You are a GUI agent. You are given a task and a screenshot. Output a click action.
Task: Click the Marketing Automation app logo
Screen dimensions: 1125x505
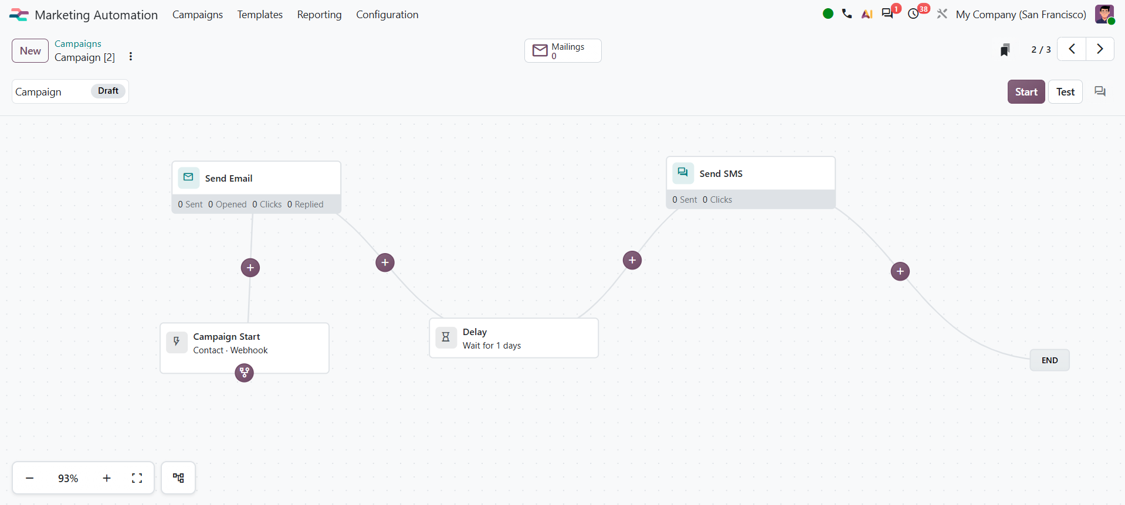[19, 15]
